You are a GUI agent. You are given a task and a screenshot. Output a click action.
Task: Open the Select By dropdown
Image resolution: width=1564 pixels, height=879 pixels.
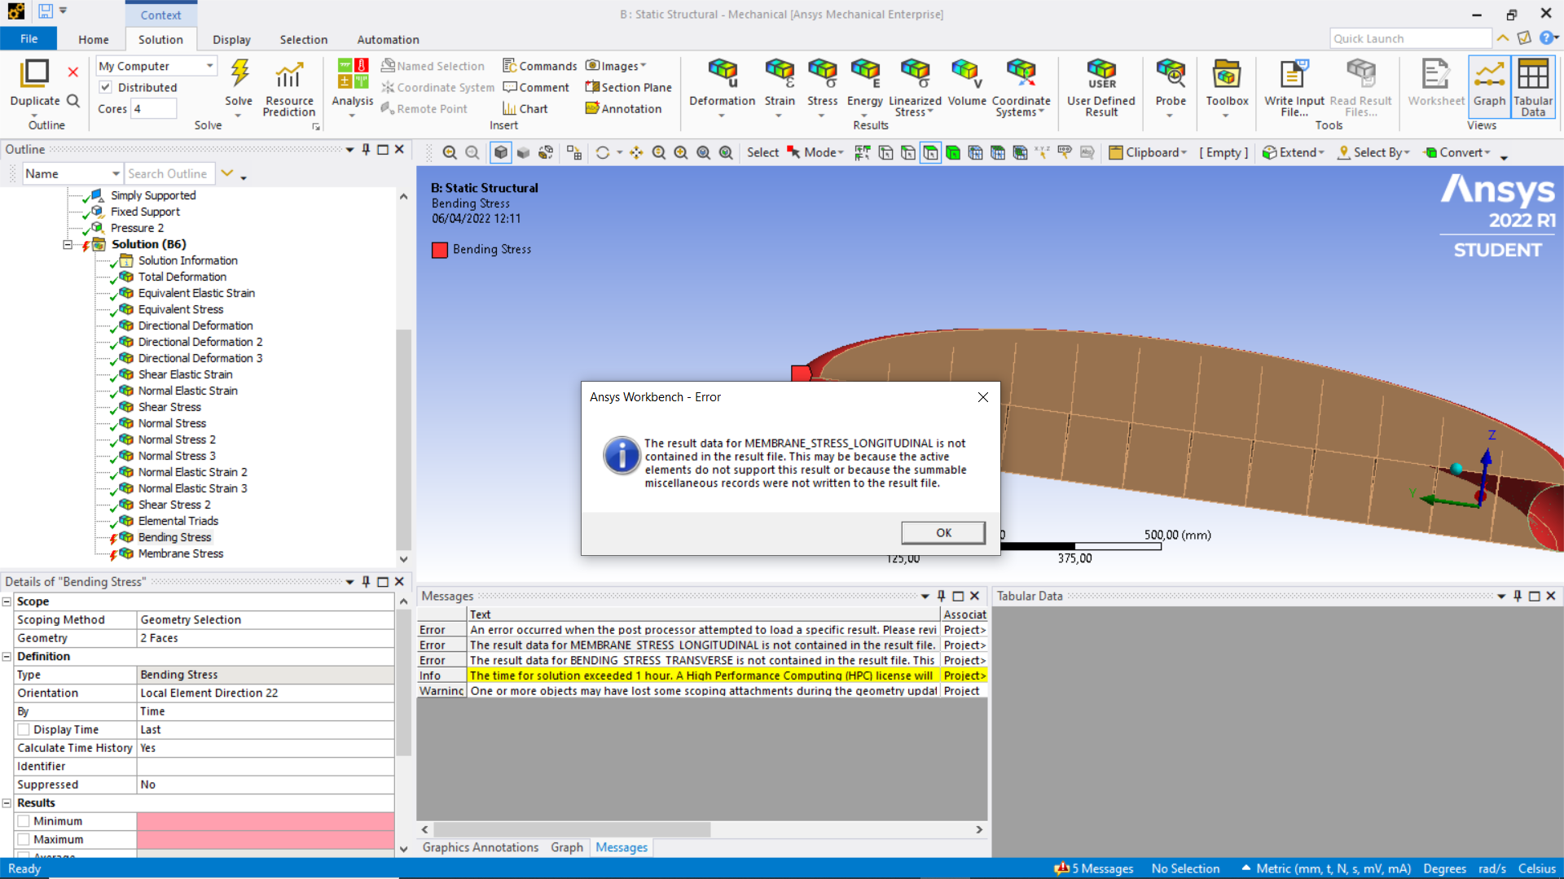1373,152
